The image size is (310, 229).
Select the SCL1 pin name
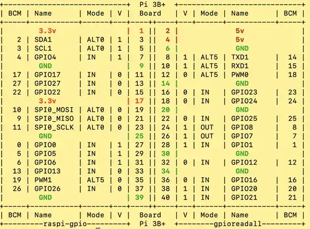43,48
